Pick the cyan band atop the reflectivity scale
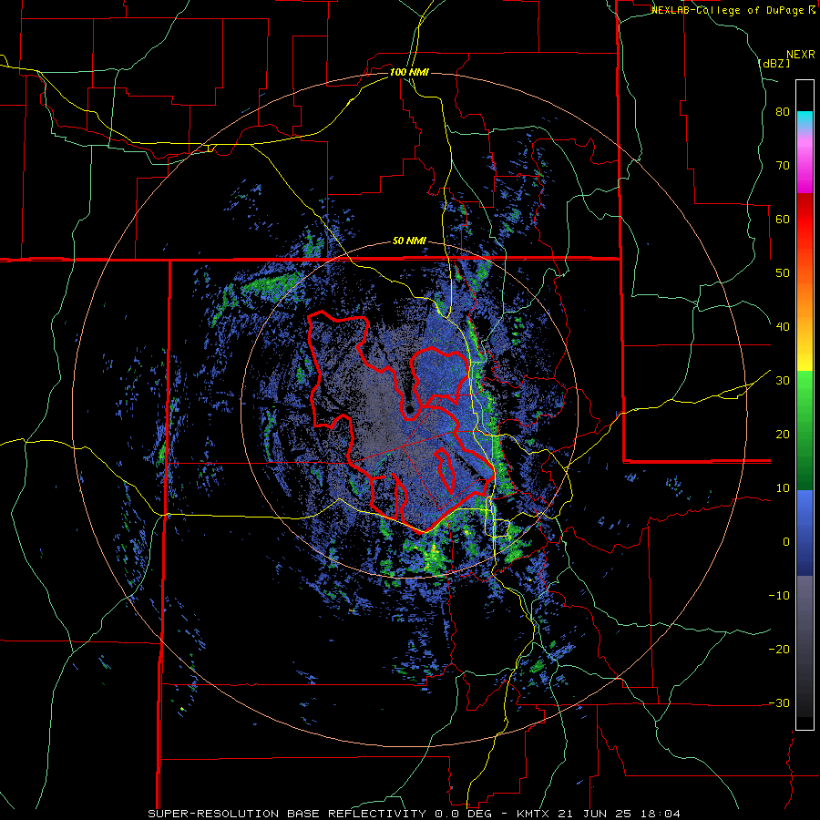 point(805,120)
